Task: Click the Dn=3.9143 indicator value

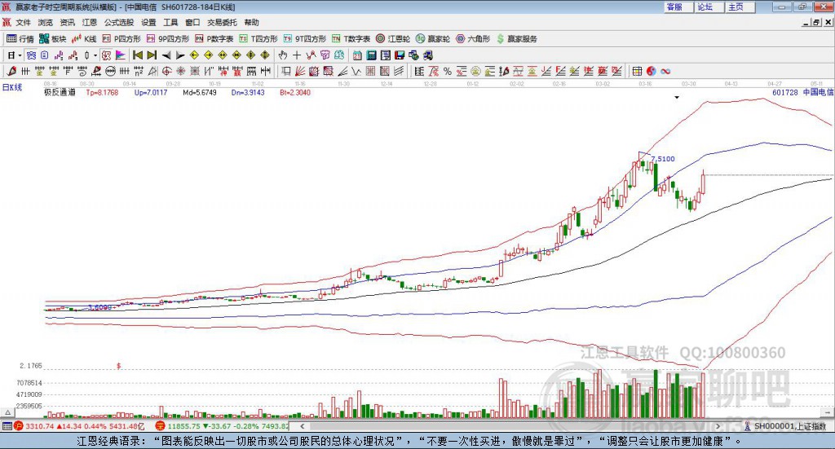Action: tap(248, 93)
